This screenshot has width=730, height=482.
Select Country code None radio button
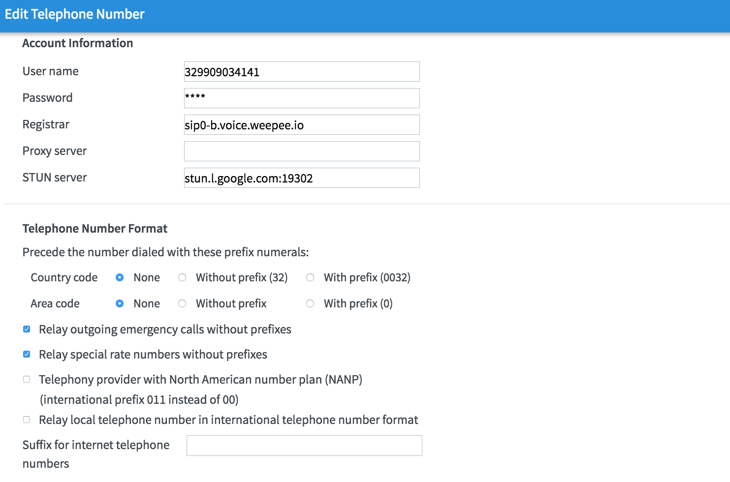120,277
